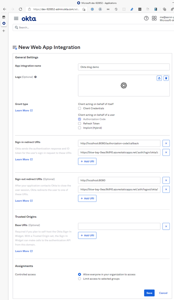This screenshot has height=300, width=174.
Task: Open the Okta apps grid icon
Action: coord(154,18)
